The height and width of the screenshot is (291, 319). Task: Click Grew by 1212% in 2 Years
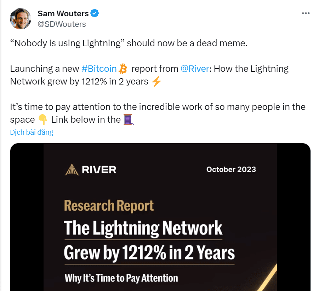tap(149, 253)
